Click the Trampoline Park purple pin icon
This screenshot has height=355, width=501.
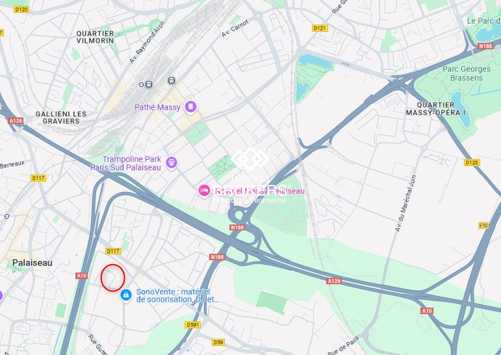pos(172,162)
